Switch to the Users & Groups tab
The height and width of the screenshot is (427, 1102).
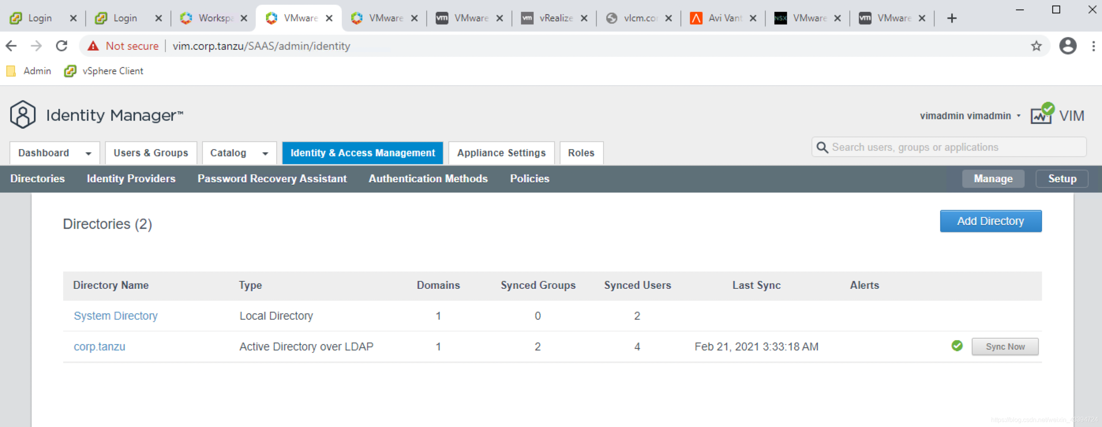click(151, 153)
